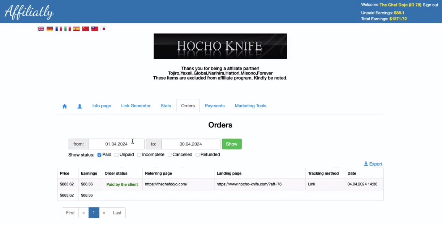This screenshot has height=225, width=442.
Task: Uncheck the Paid status checkbox
Action: point(99,155)
